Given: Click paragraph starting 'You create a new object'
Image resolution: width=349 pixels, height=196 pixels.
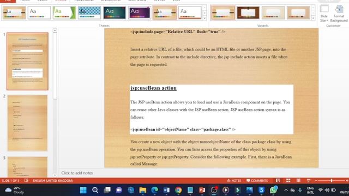Looking at the screenshot, I should pos(211,153).
